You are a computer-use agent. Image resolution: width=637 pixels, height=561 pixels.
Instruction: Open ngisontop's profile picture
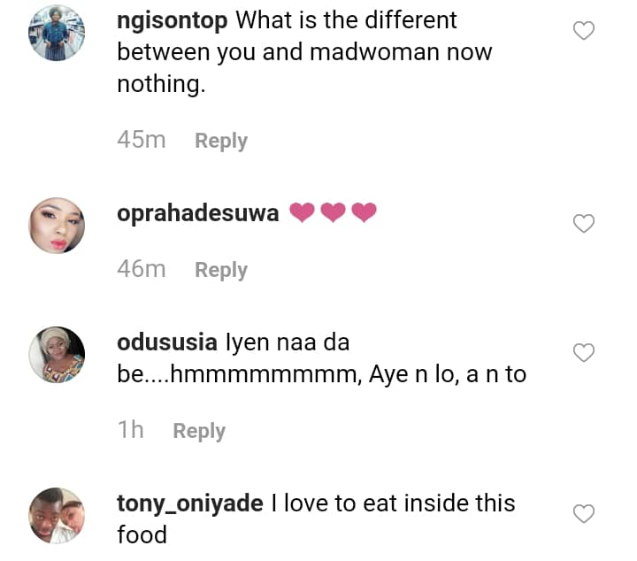pyautogui.click(x=57, y=34)
